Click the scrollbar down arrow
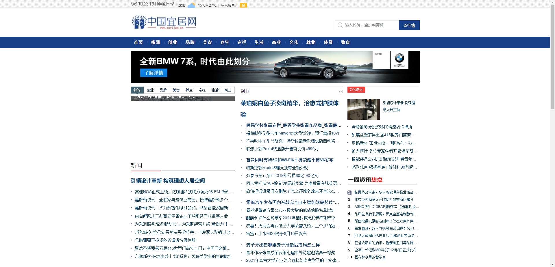 tap(552, 264)
